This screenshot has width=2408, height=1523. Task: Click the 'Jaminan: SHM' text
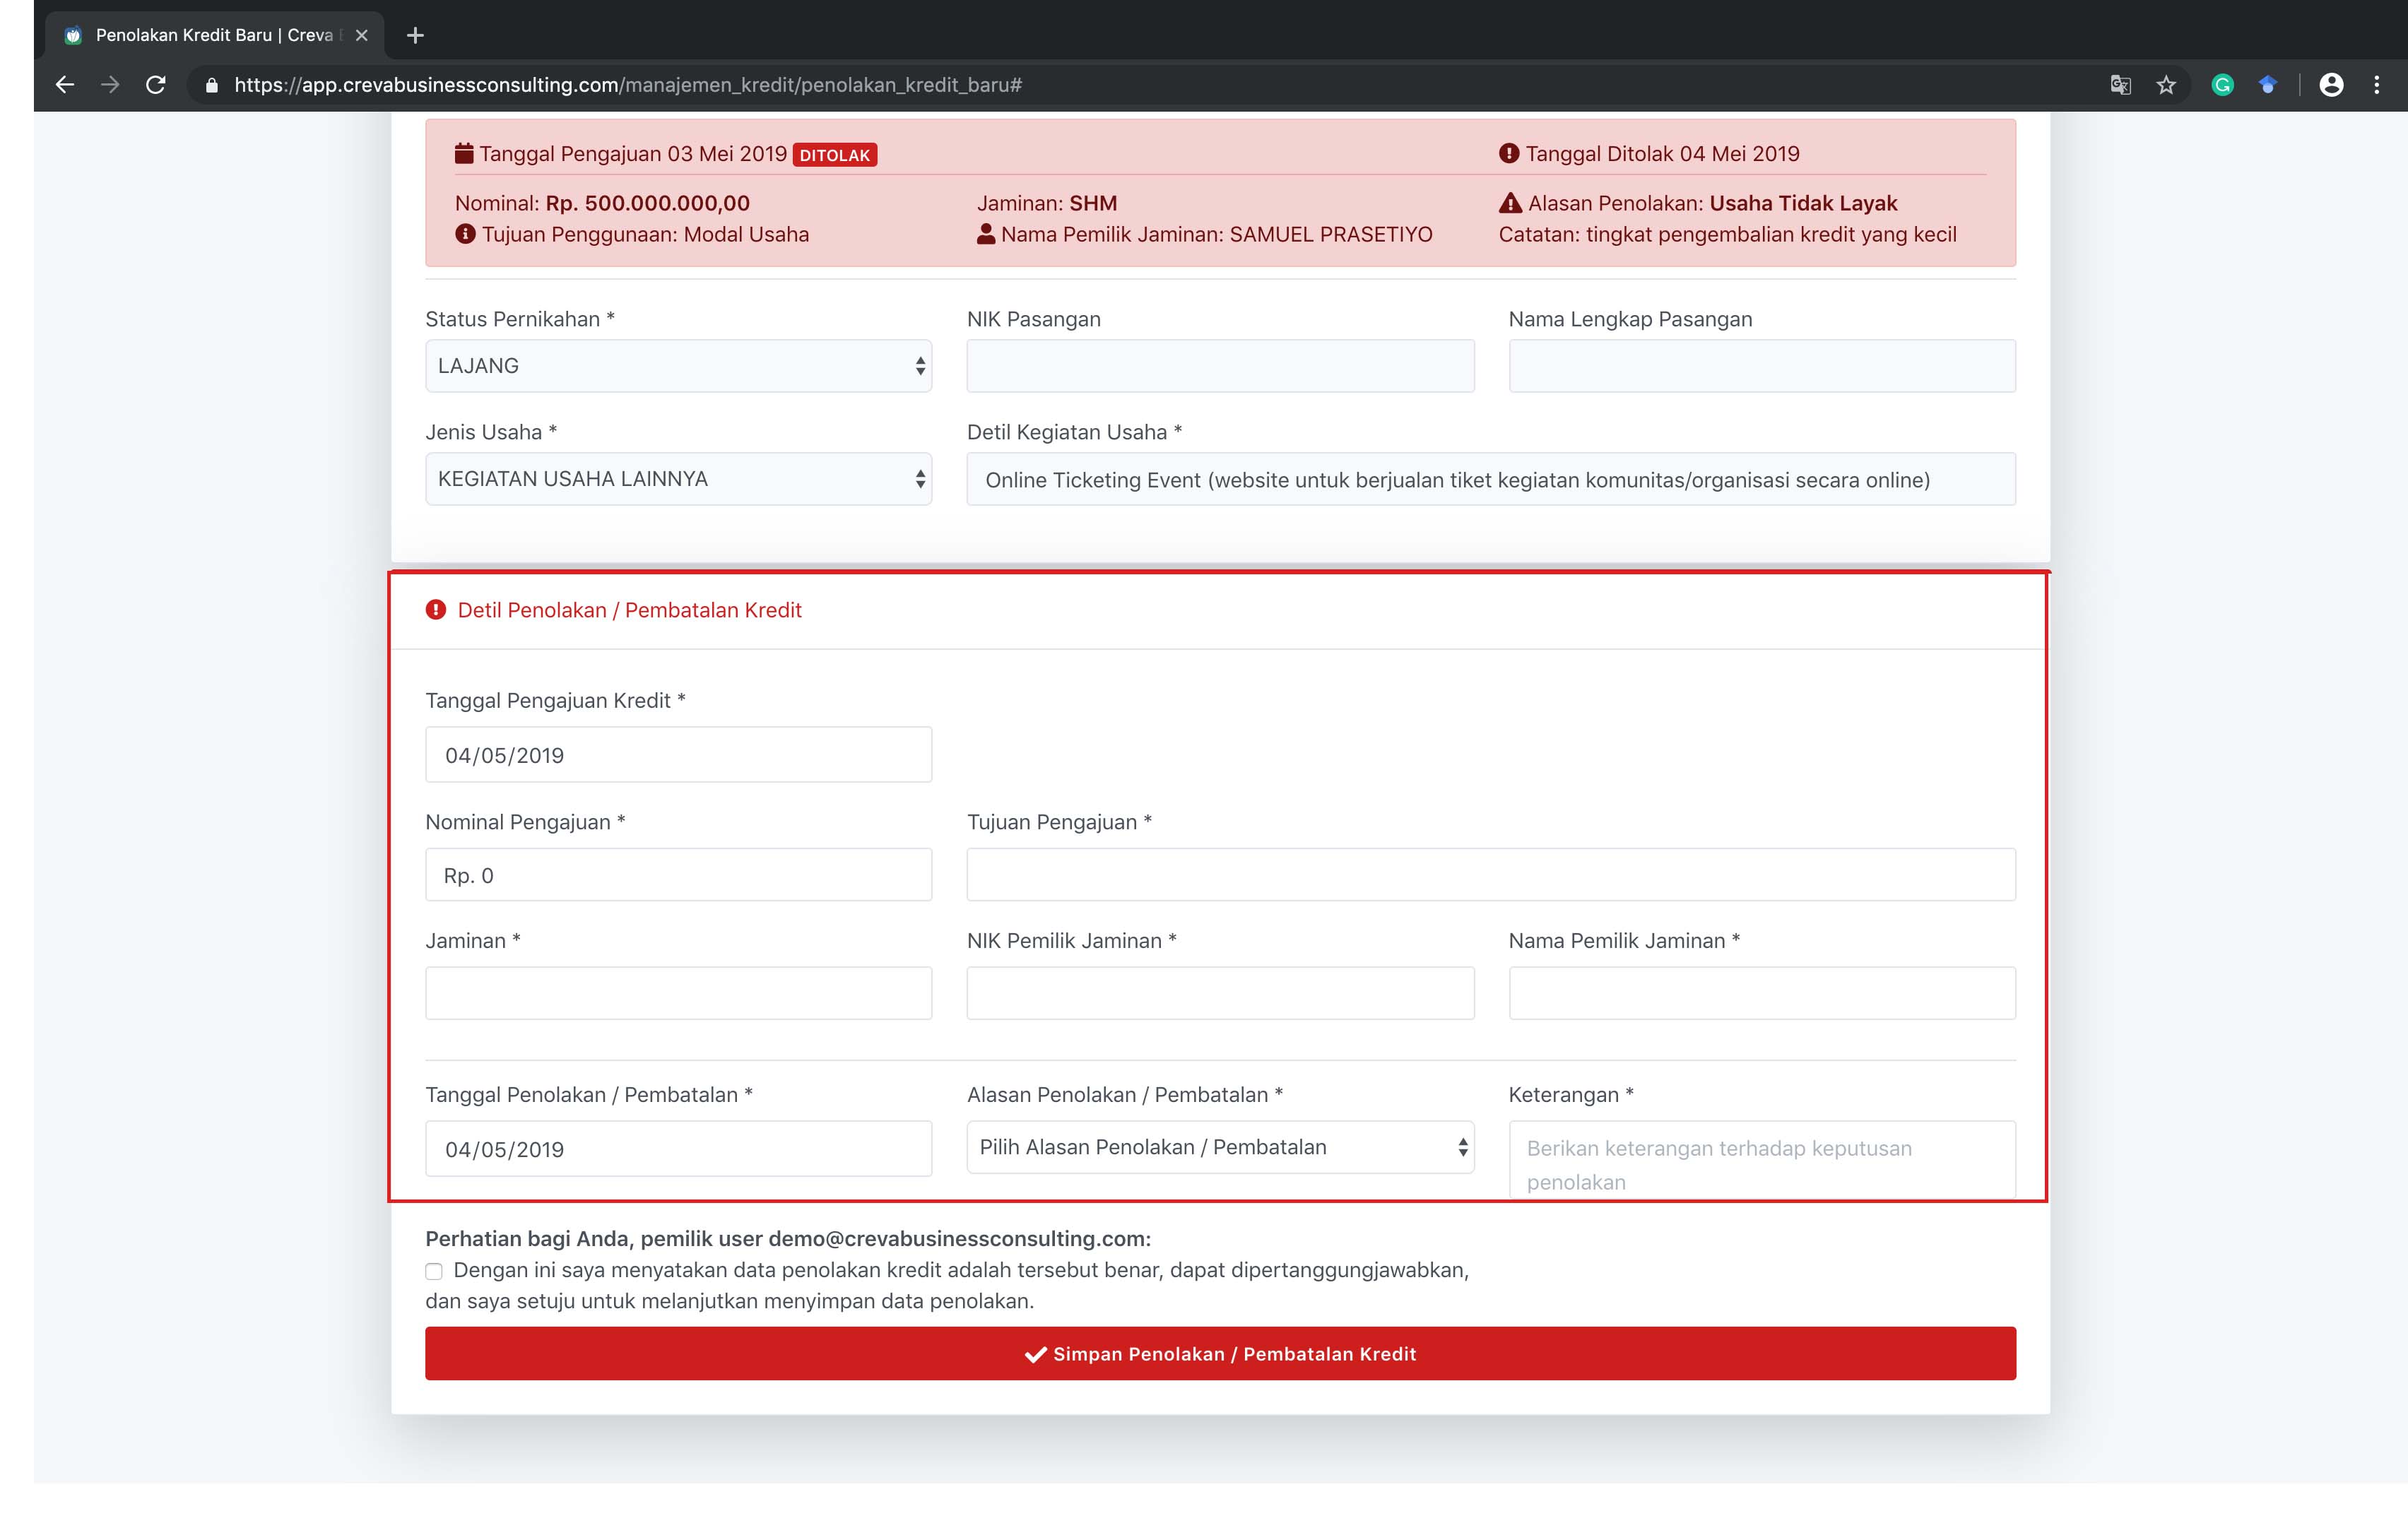tap(1047, 203)
